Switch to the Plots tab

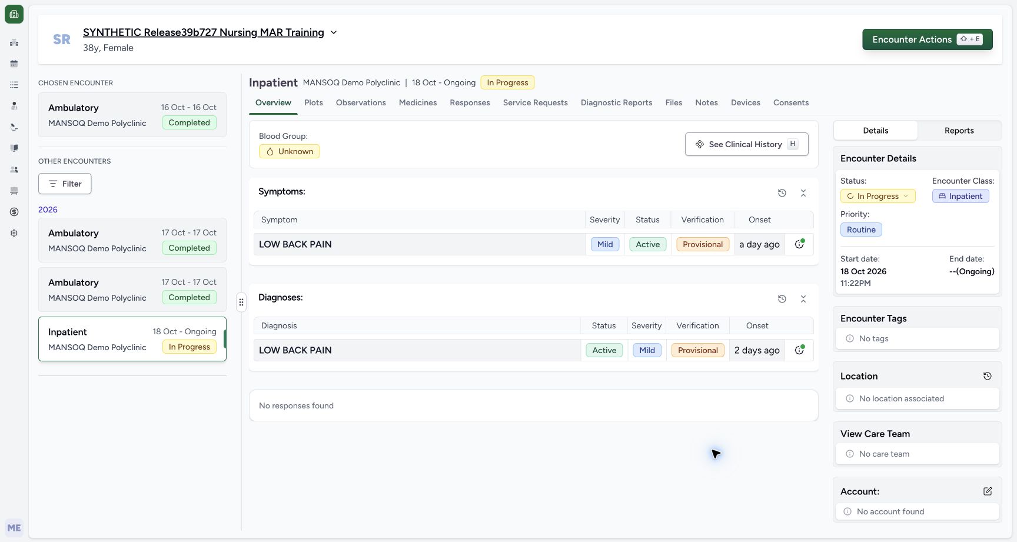coord(314,102)
